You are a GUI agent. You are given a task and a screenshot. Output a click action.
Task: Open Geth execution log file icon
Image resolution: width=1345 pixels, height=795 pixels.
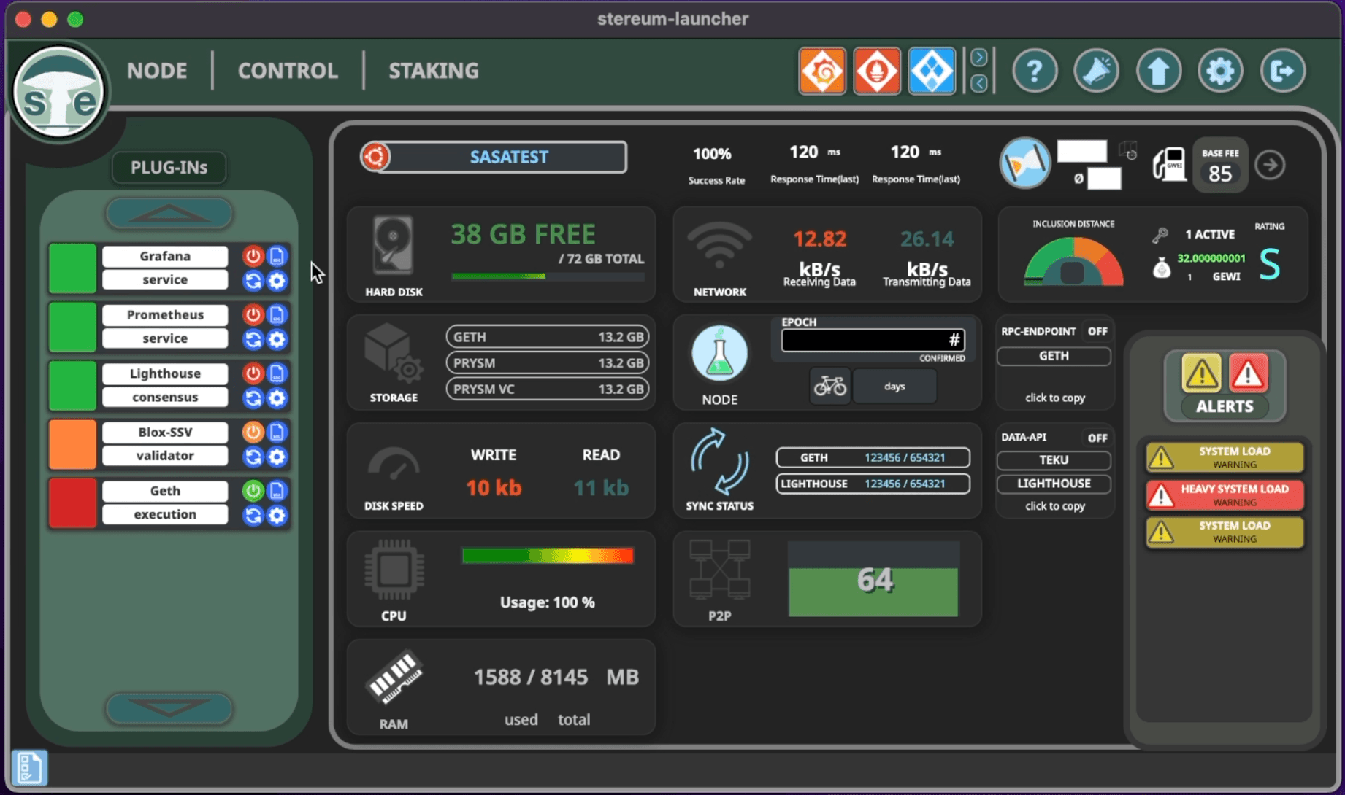[277, 491]
